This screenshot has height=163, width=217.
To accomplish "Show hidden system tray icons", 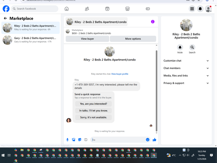I will [x=180, y=155].
